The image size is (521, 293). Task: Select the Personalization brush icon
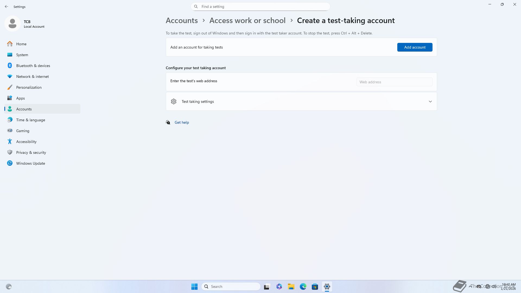tap(10, 87)
